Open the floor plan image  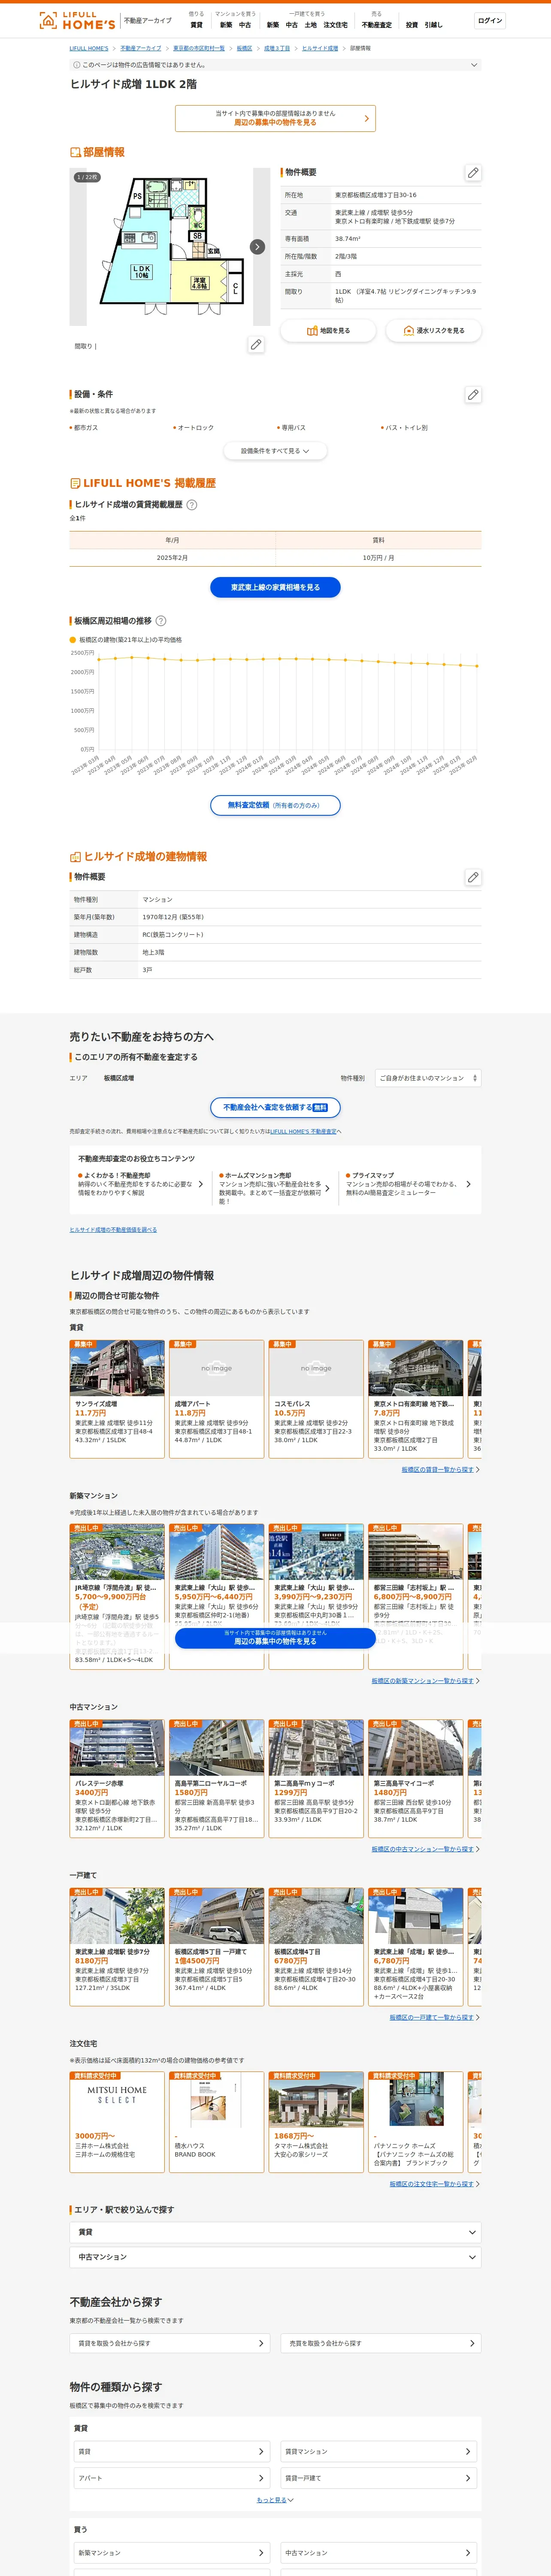(x=170, y=246)
